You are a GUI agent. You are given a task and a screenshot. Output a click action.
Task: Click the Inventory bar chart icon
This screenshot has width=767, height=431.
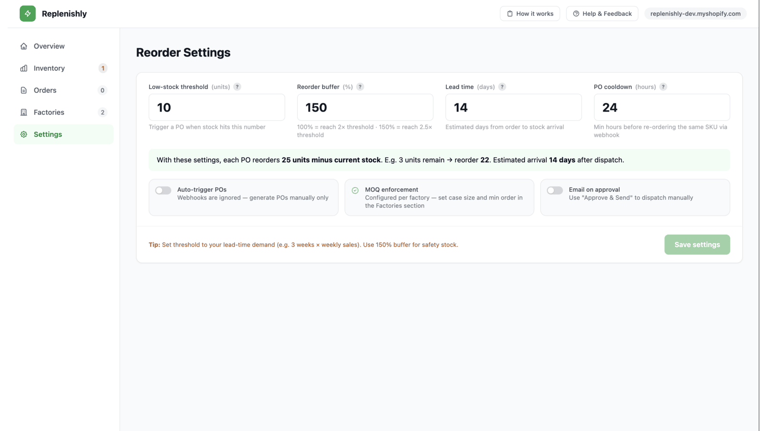coord(23,68)
